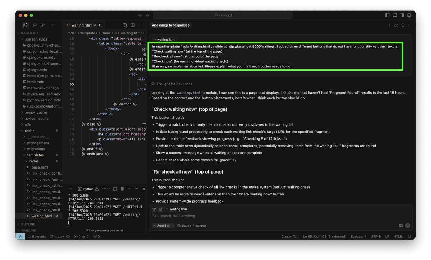The image size is (431, 260).
Task: Expand the OUTLINE section
Action: (x=28, y=224)
